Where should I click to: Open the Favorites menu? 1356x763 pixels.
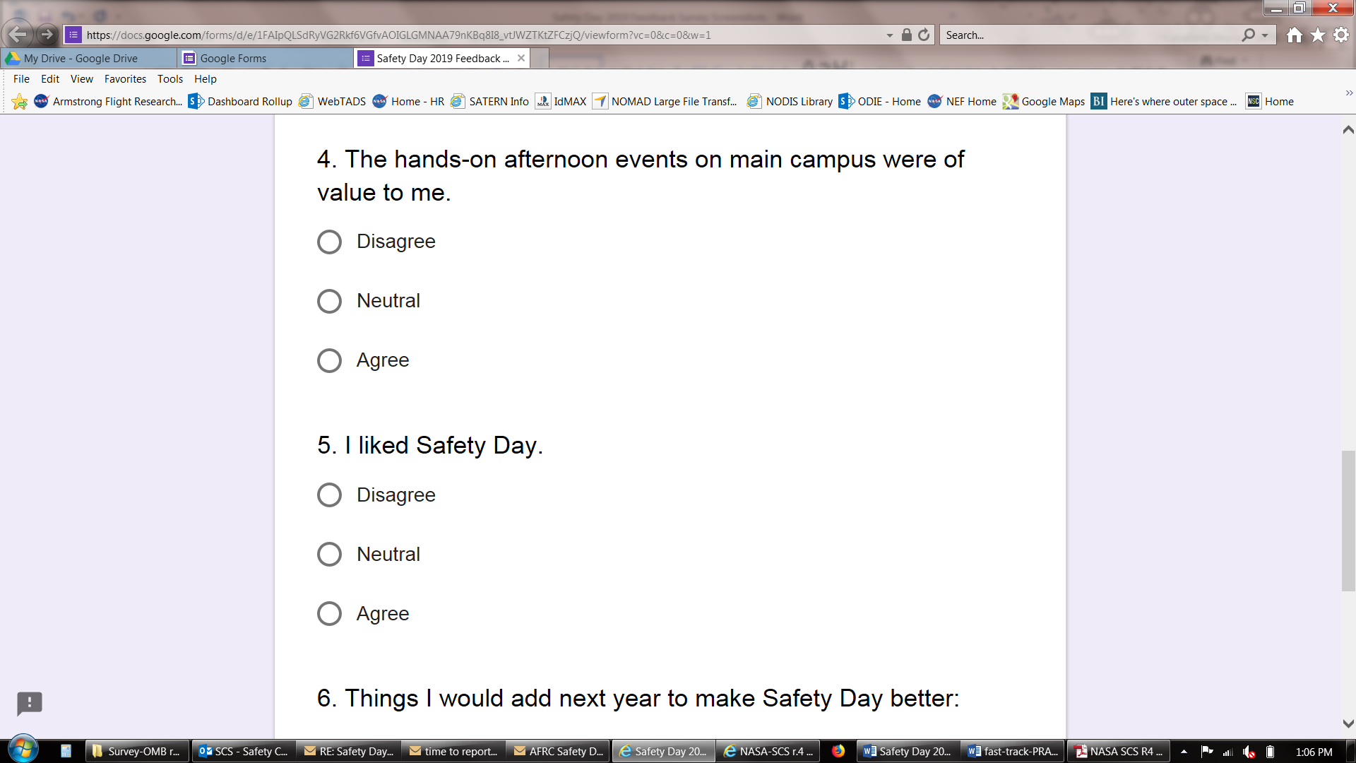(125, 79)
